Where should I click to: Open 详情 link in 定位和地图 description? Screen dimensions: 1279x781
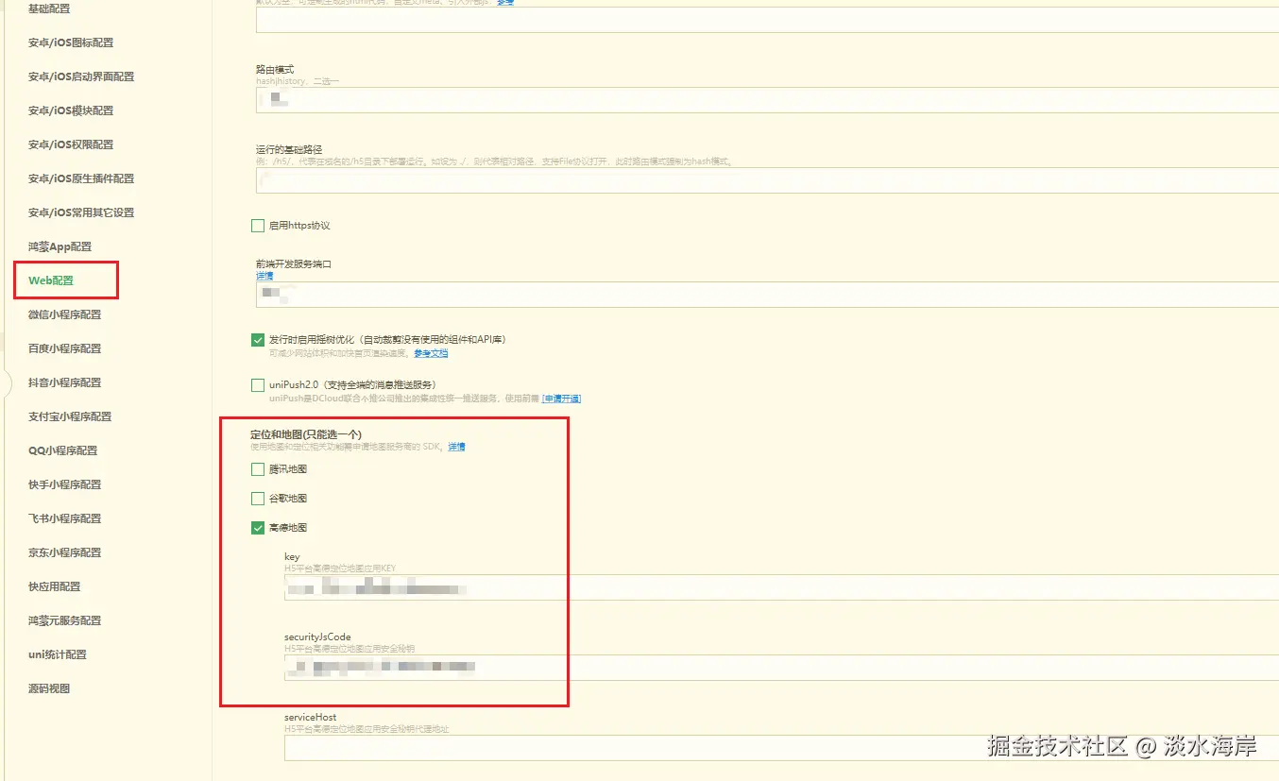(456, 447)
